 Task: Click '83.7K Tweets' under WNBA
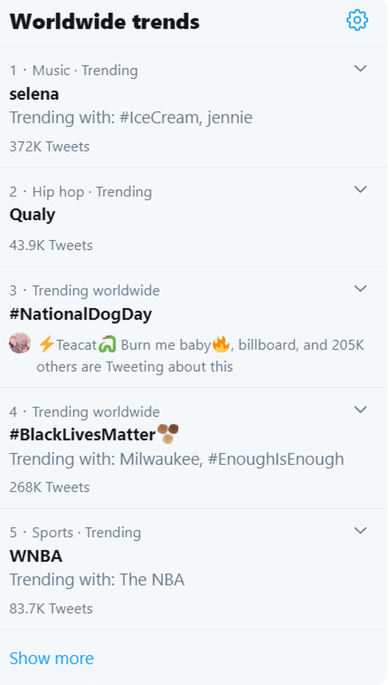click(51, 608)
